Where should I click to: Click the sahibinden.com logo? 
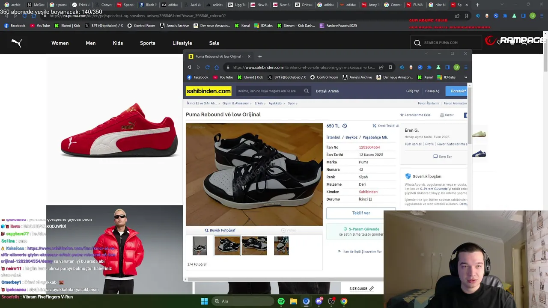[208, 91]
